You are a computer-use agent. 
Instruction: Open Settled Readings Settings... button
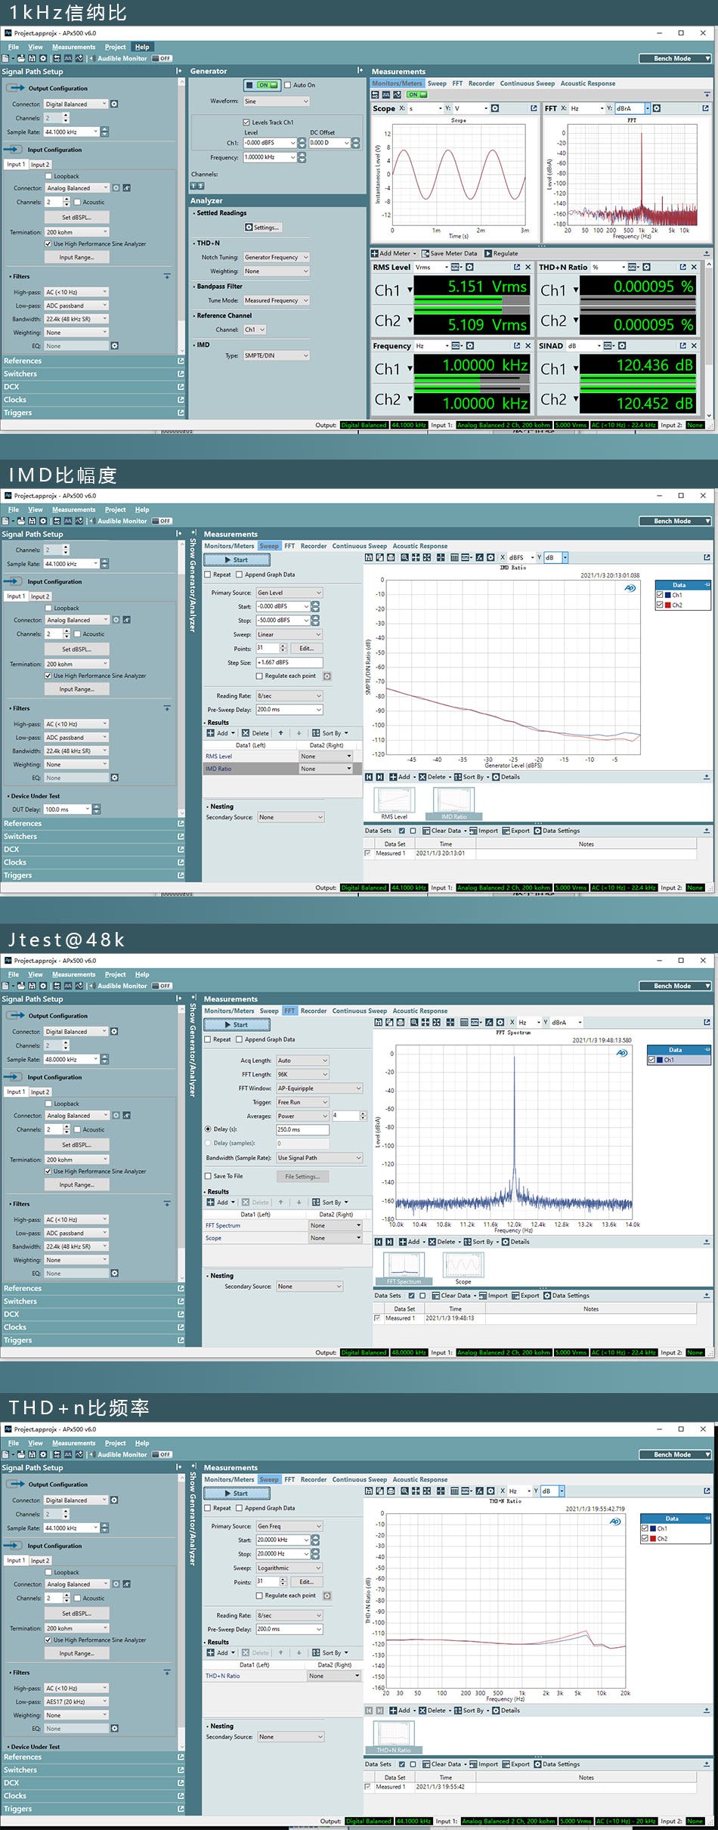click(x=263, y=227)
